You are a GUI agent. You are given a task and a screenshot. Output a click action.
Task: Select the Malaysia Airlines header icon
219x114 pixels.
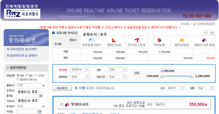tap(204, 40)
